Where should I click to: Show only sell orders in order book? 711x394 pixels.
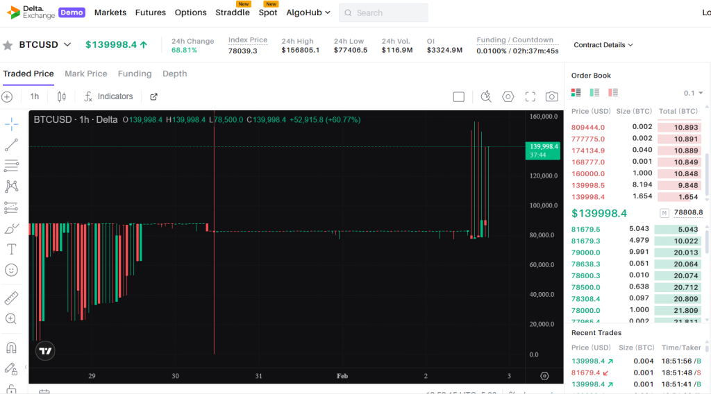[612, 92]
